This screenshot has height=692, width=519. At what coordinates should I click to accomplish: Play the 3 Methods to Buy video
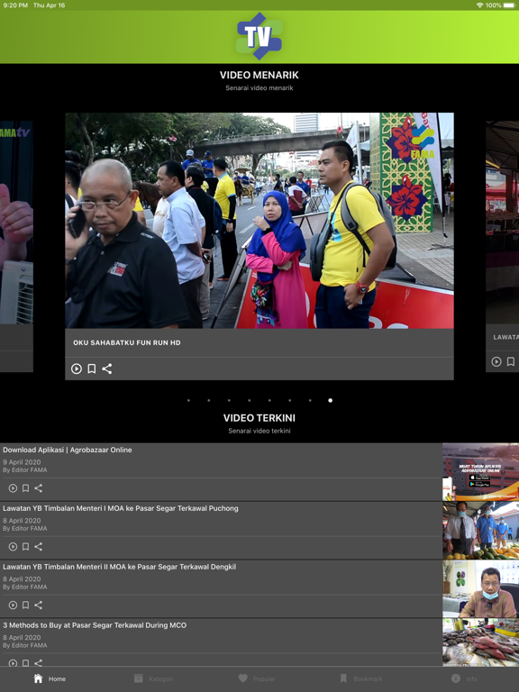(x=13, y=662)
